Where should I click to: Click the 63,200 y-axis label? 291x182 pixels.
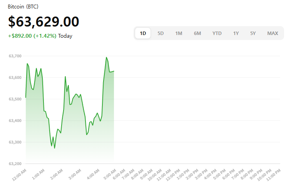coord(15,164)
